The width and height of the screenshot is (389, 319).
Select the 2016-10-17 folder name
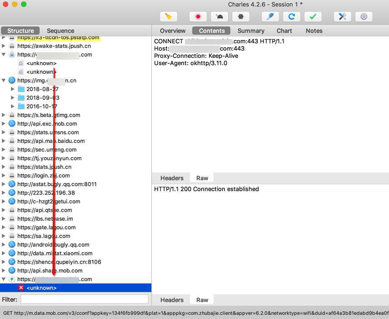click(x=42, y=106)
